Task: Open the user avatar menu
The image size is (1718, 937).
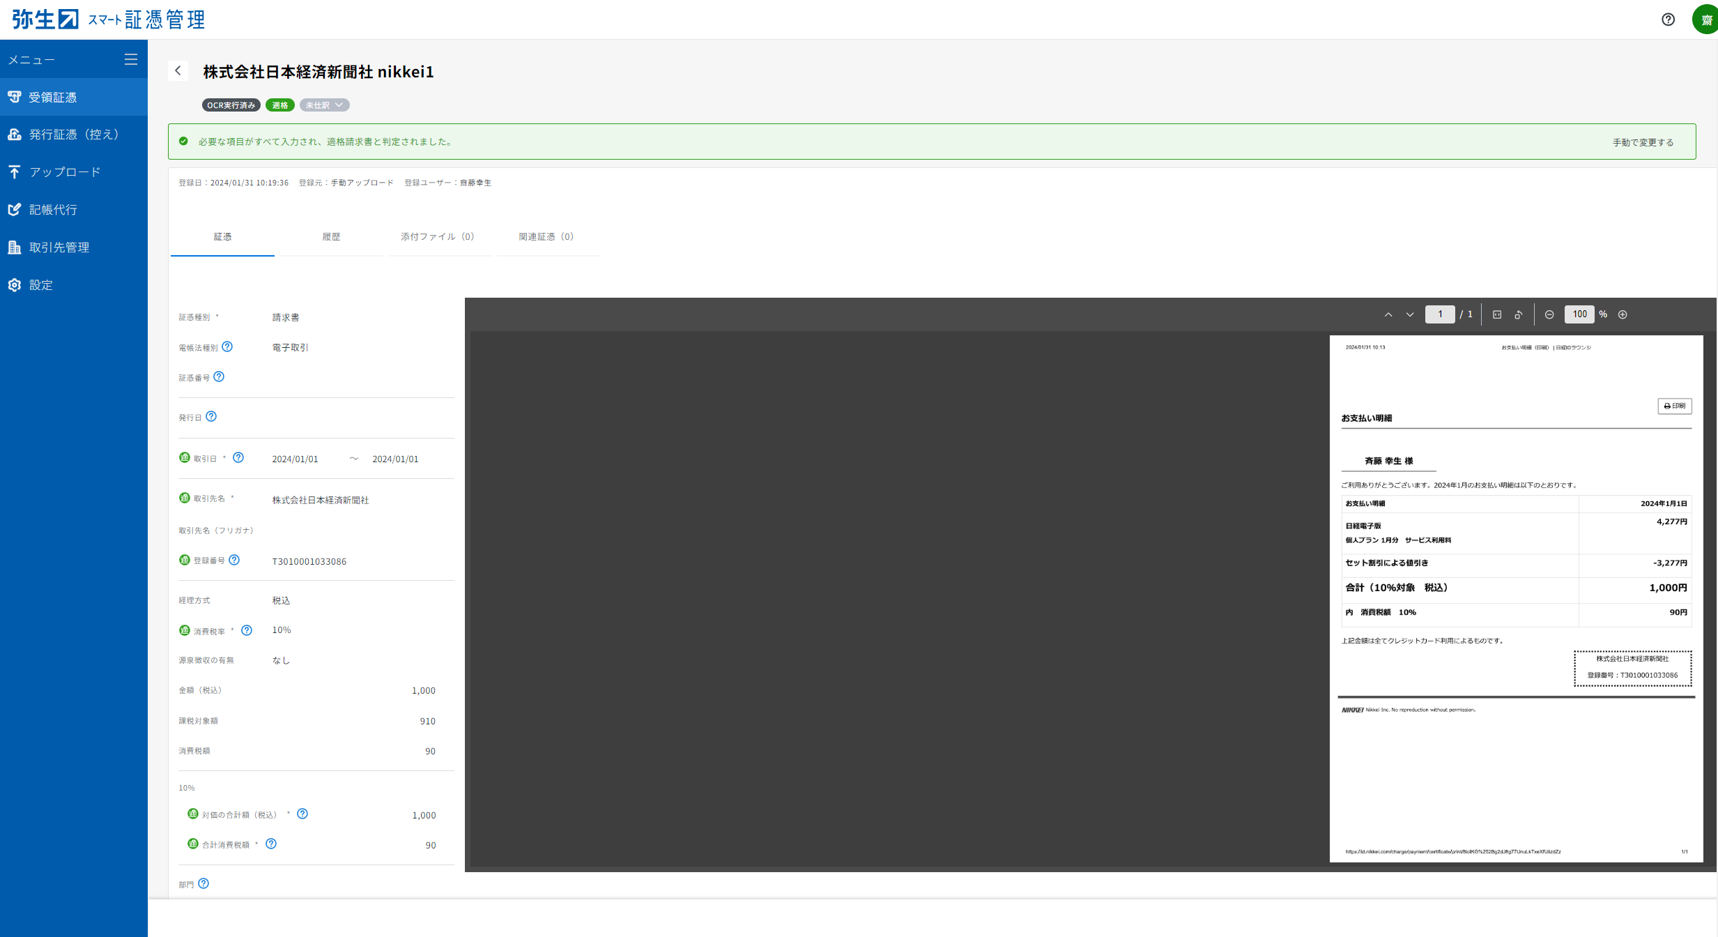Action: pos(1705,20)
